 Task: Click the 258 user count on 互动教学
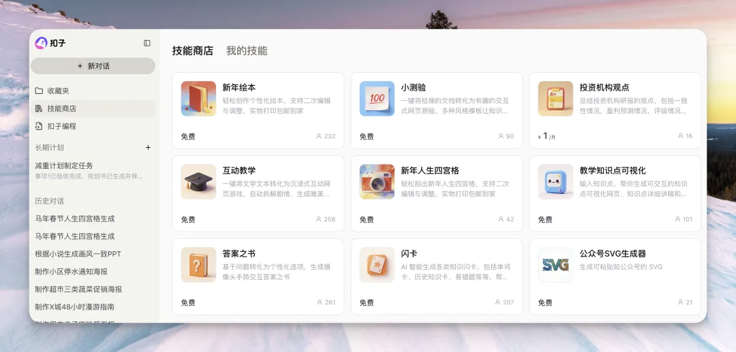[x=326, y=219]
